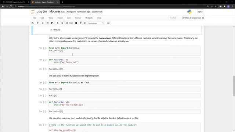Select the fact(5) code cell
This screenshot has width=235, height=132.
pos(124,96)
